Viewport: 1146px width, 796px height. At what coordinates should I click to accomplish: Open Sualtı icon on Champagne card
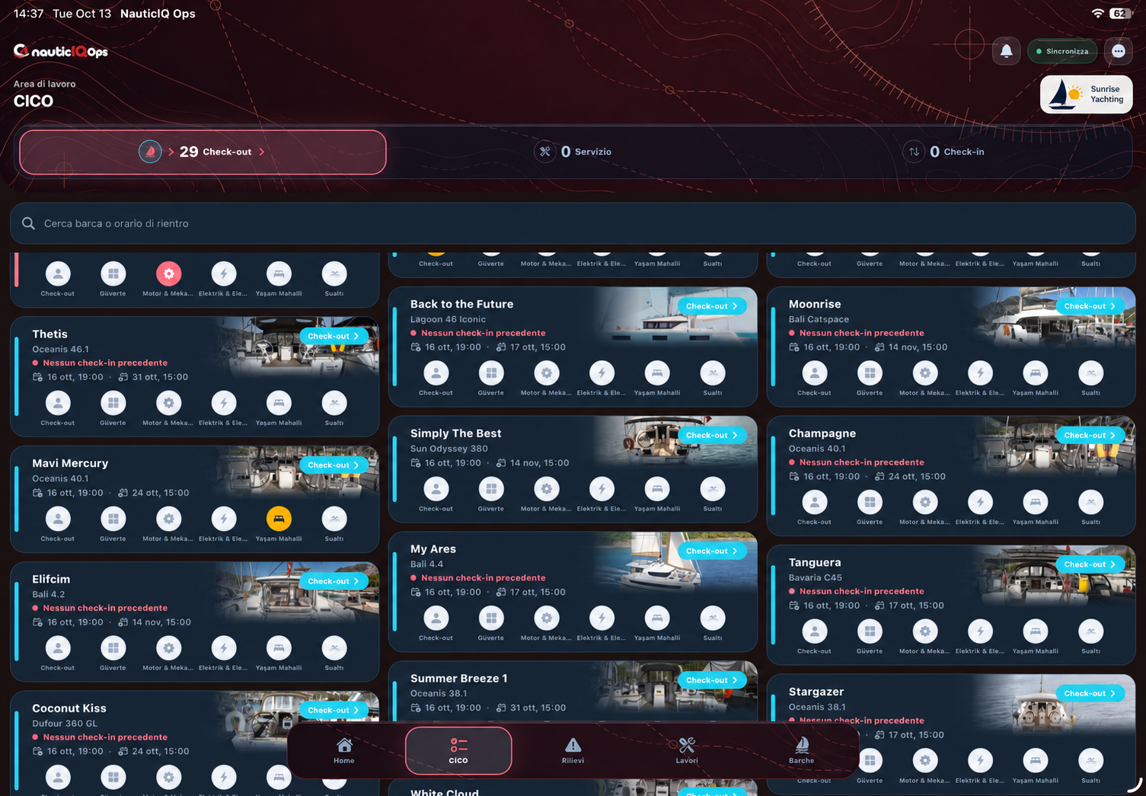pyautogui.click(x=1090, y=502)
